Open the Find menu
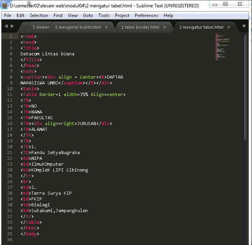Image resolution: width=252 pixels, height=245 pixels. [58, 15]
